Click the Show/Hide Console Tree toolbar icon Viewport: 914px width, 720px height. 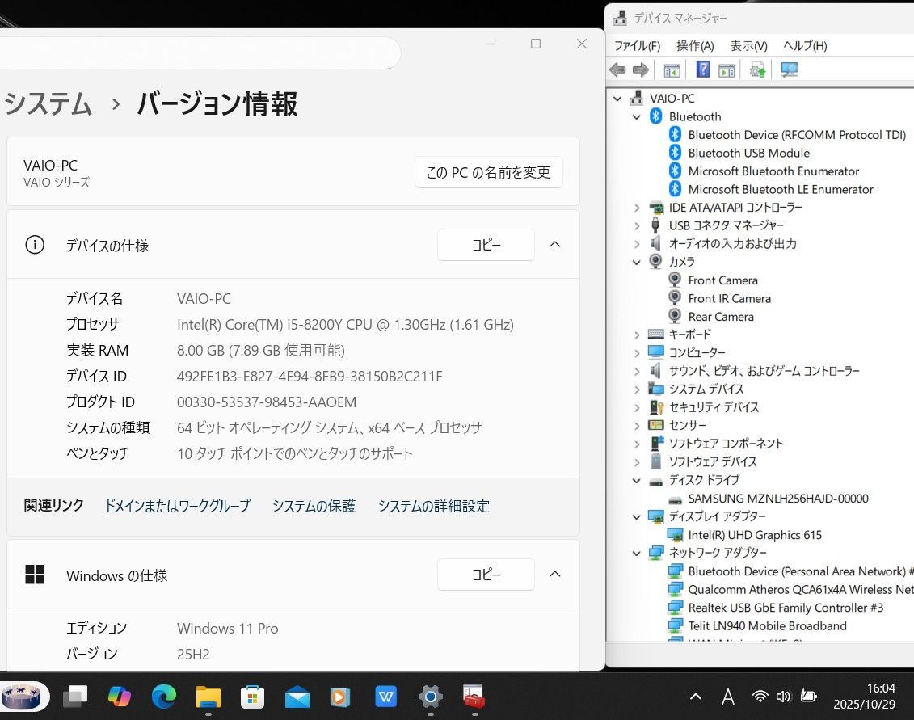(x=672, y=69)
